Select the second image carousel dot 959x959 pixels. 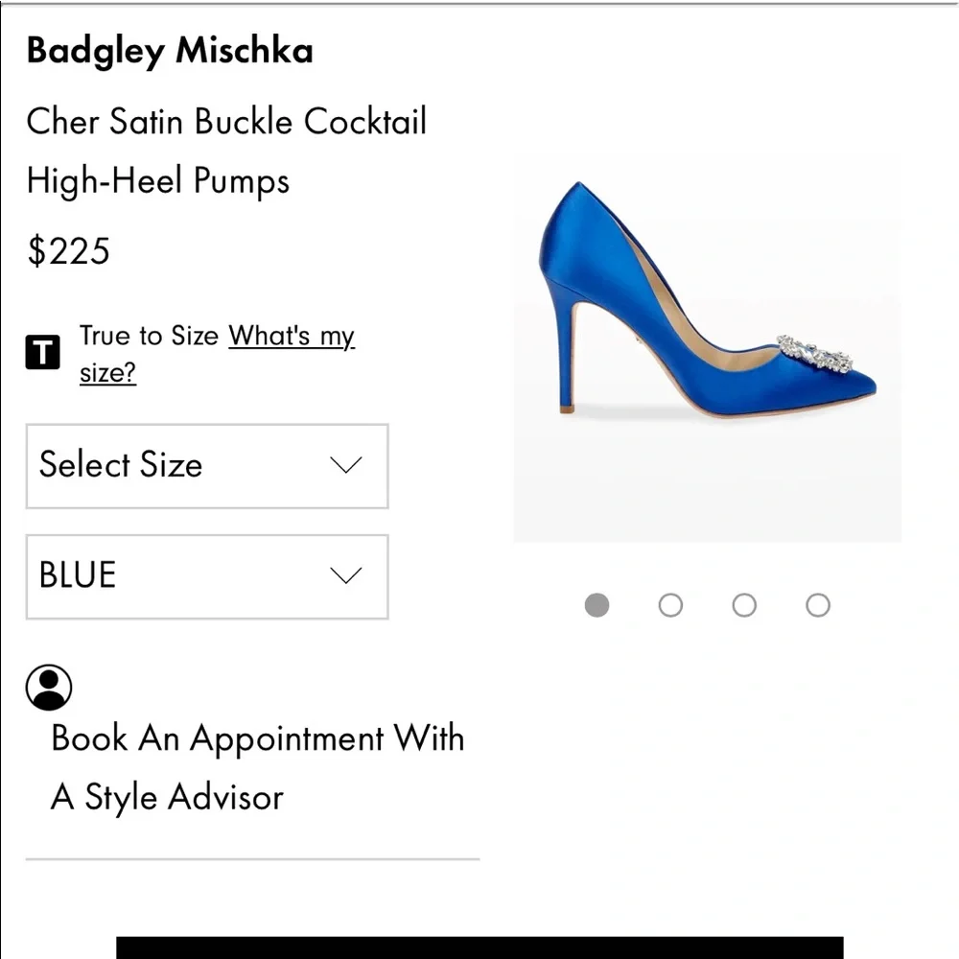tap(670, 605)
